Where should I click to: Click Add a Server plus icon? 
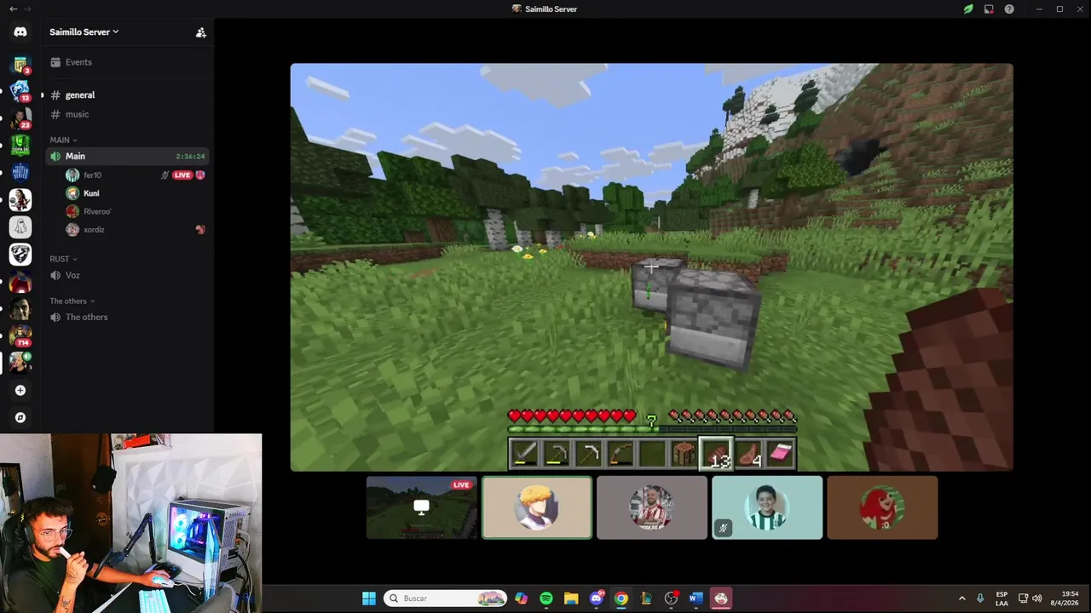click(x=20, y=390)
